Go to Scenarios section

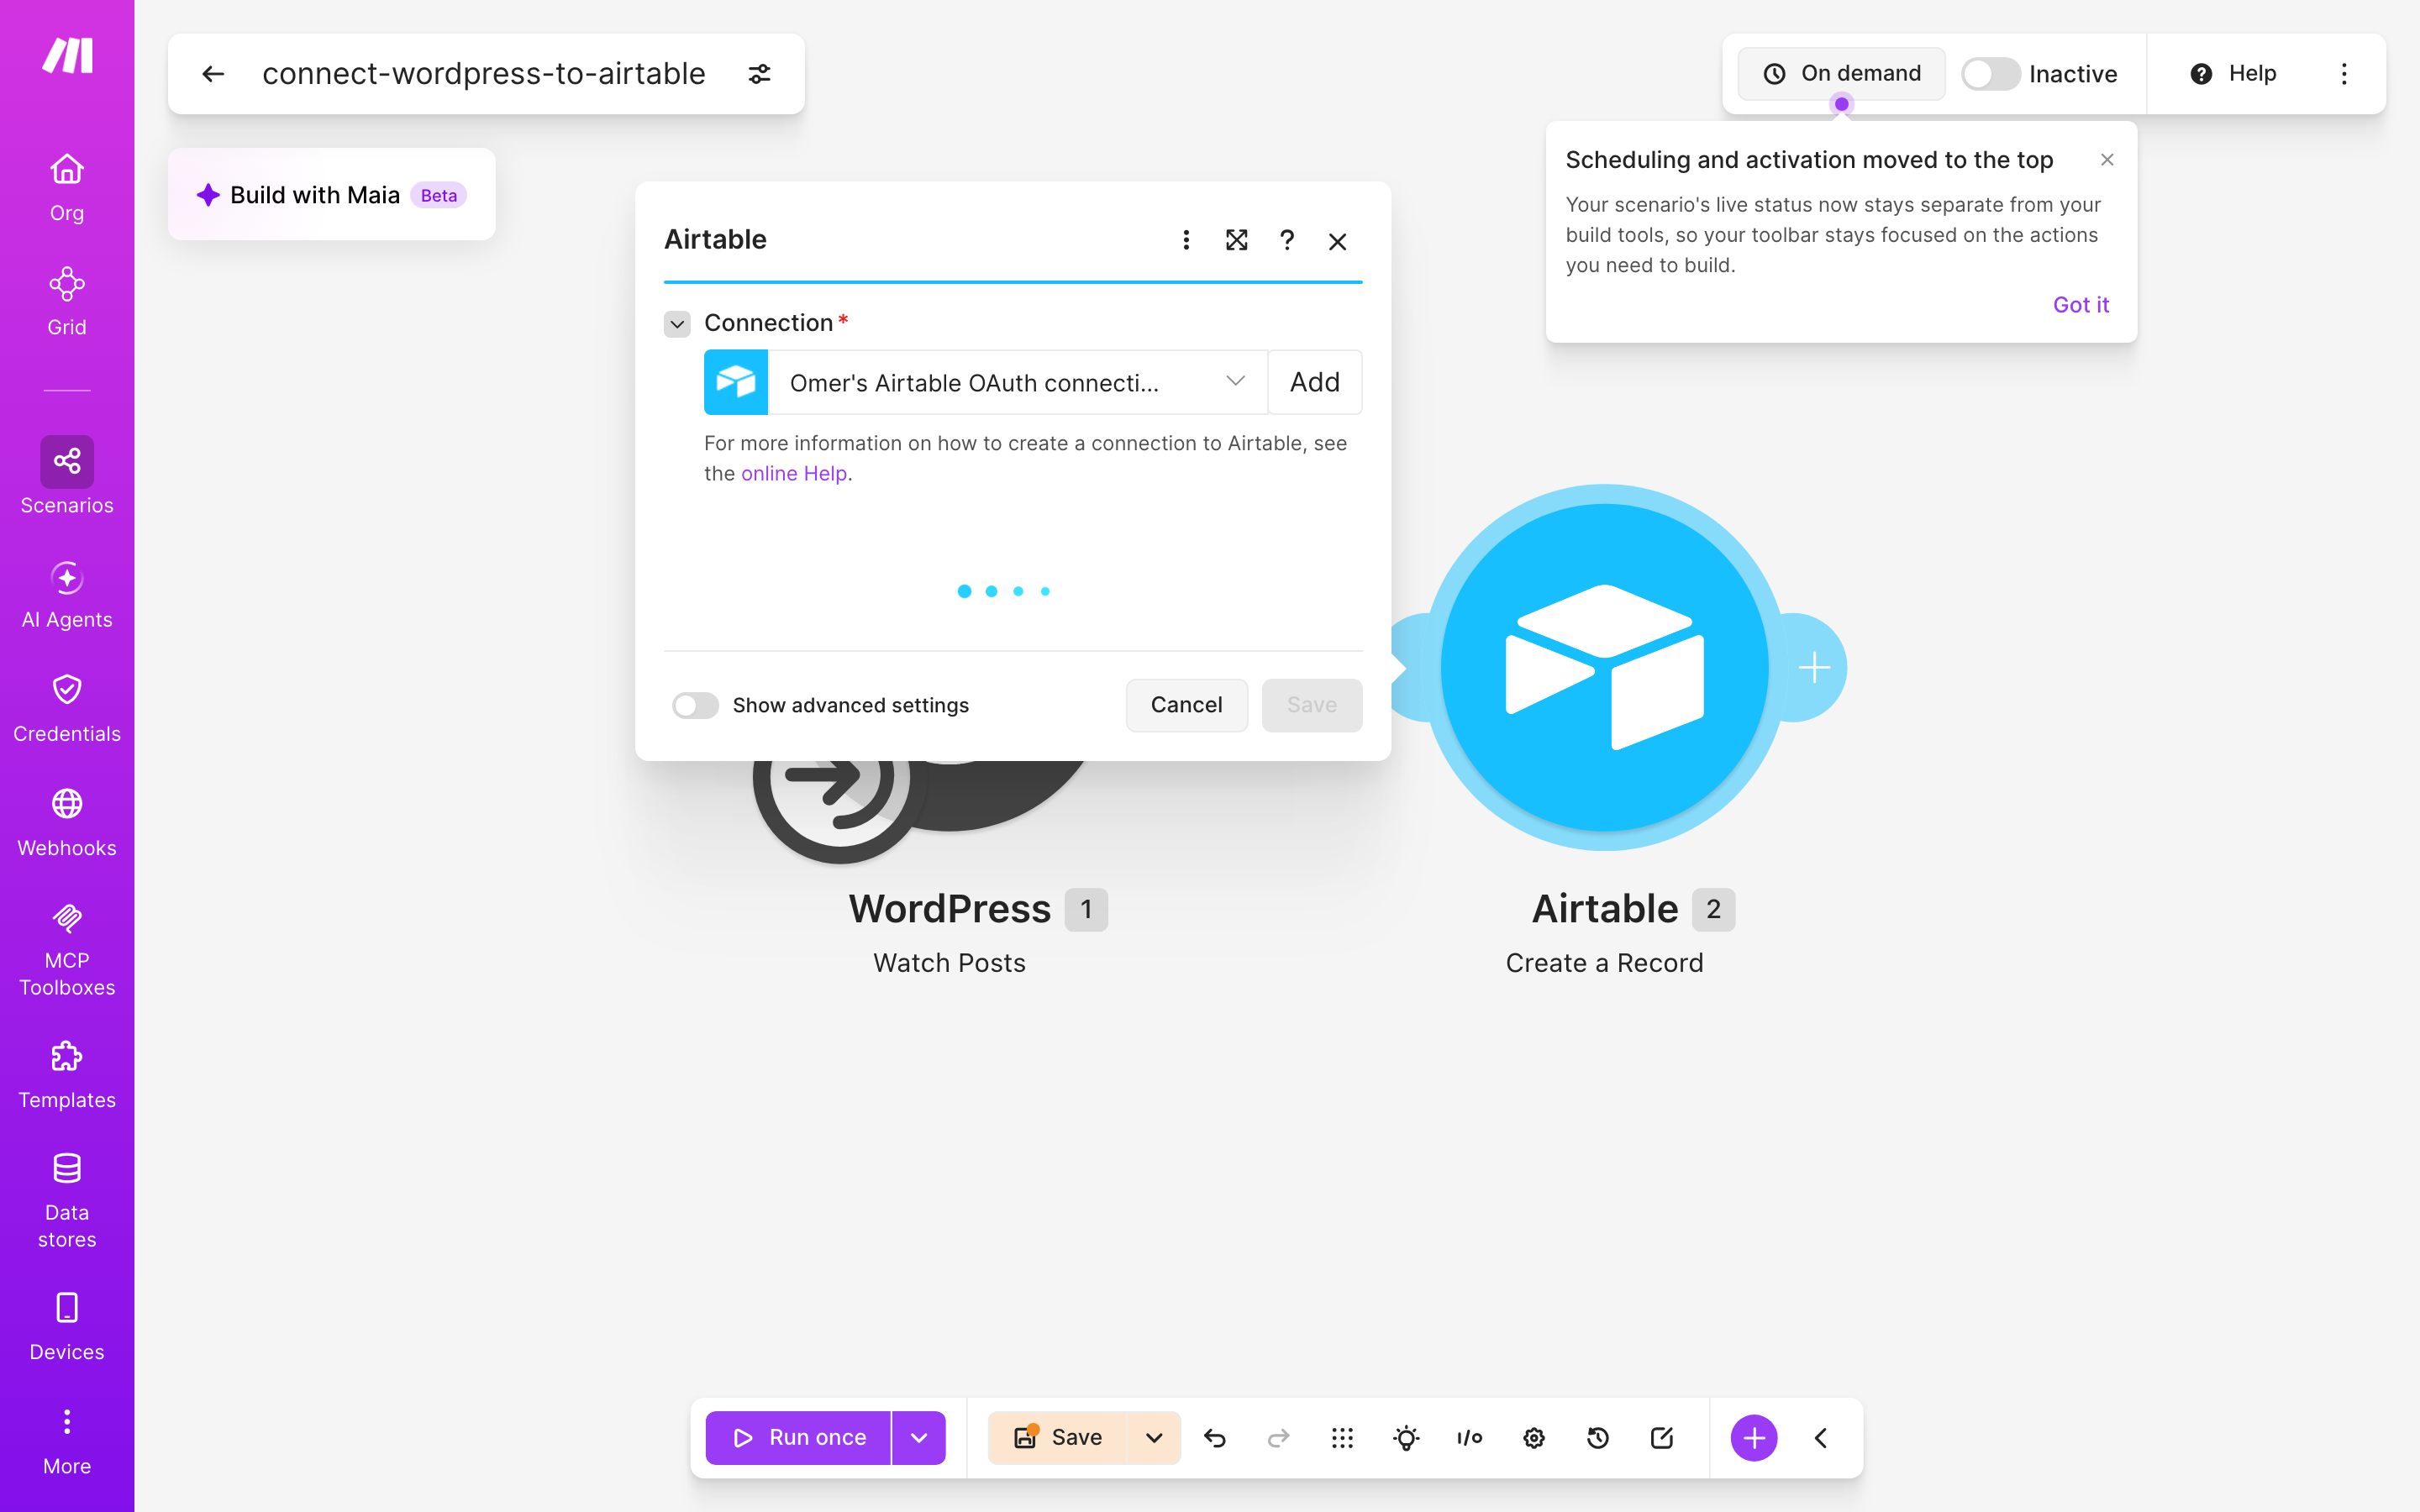click(x=67, y=476)
